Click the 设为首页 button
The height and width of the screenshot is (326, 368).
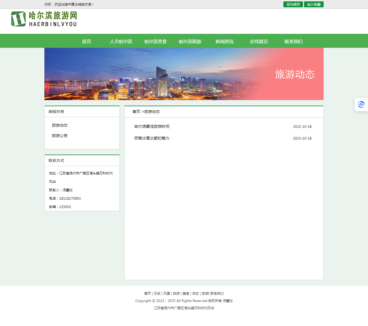(x=293, y=4)
